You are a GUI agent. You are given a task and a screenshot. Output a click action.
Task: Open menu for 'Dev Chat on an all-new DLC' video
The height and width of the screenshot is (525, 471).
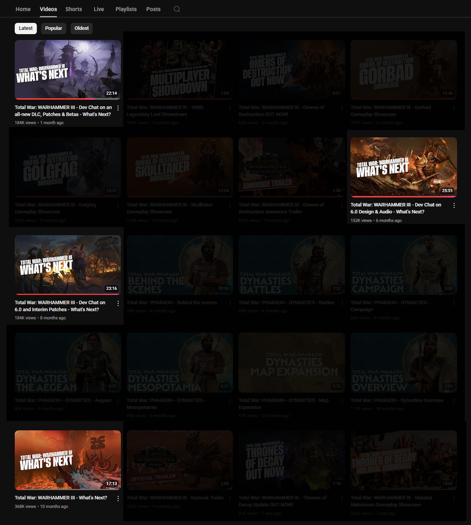118,108
